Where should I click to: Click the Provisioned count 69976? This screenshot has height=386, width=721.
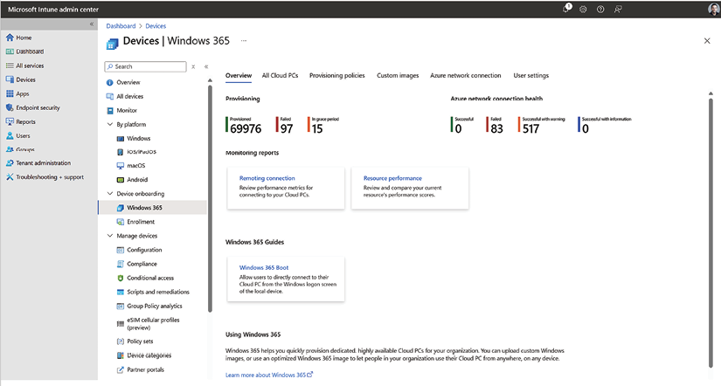coord(246,129)
